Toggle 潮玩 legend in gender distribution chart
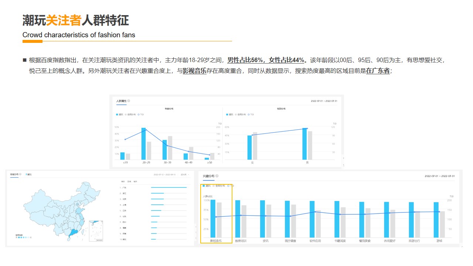This screenshot has height=266, width=473. point(230,115)
